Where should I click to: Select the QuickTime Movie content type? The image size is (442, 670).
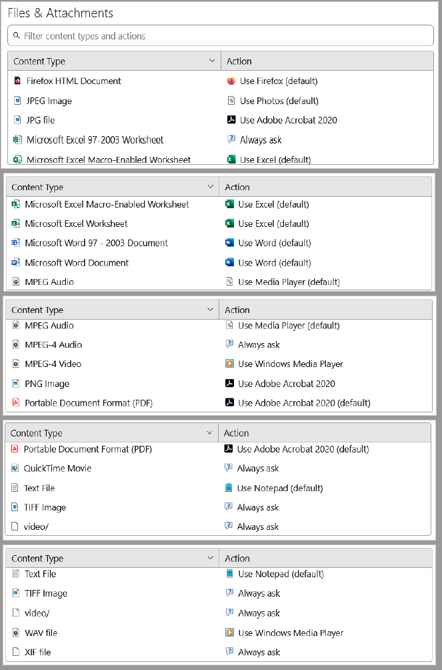coord(57,468)
